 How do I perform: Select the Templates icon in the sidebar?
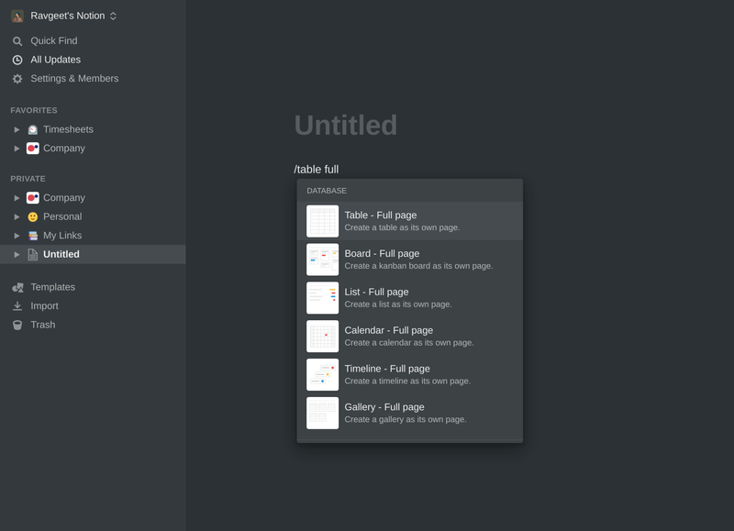(16, 287)
